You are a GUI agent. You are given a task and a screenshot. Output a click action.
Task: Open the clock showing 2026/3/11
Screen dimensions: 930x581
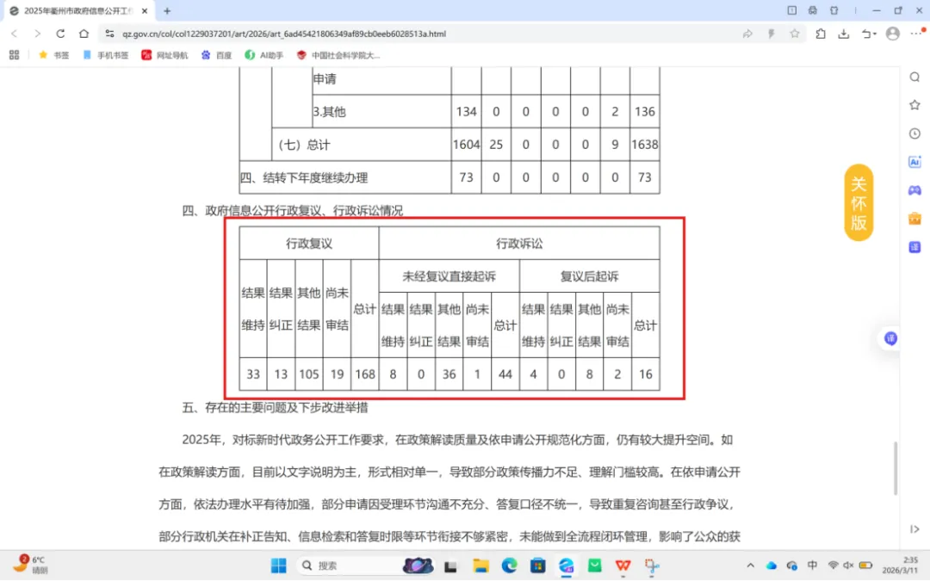(x=899, y=565)
